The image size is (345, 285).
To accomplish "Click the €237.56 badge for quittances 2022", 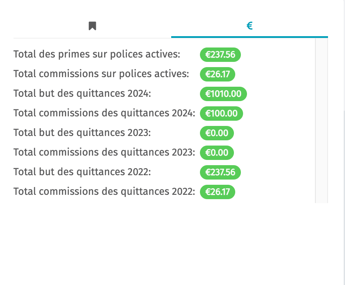I will click(x=220, y=172).
